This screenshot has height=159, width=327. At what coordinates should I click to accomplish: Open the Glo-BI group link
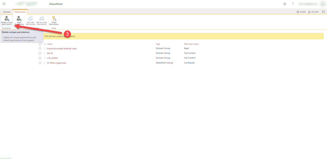(50, 53)
